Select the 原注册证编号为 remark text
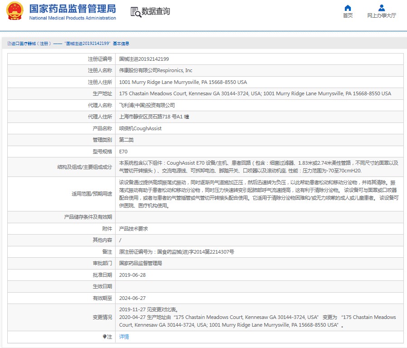This screenshot has width=407, height=348. pos(176,252)
